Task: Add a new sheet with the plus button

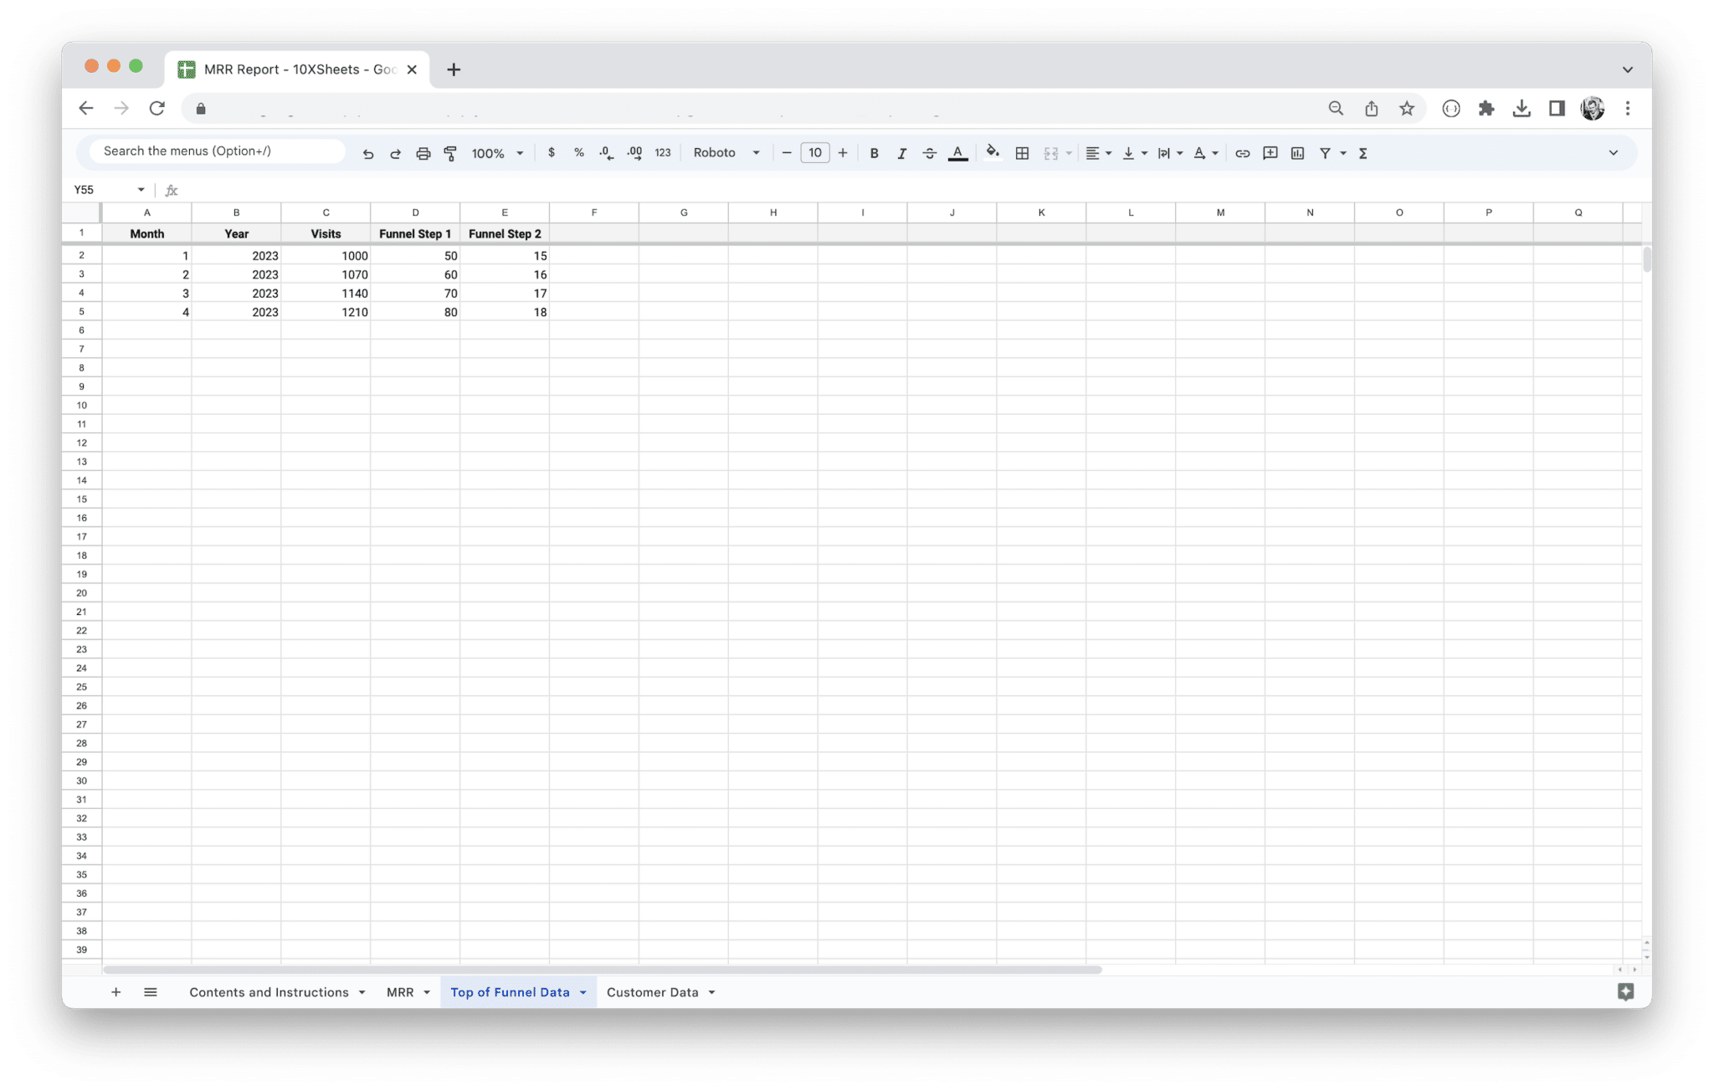Action: click(x=116, y=991)
